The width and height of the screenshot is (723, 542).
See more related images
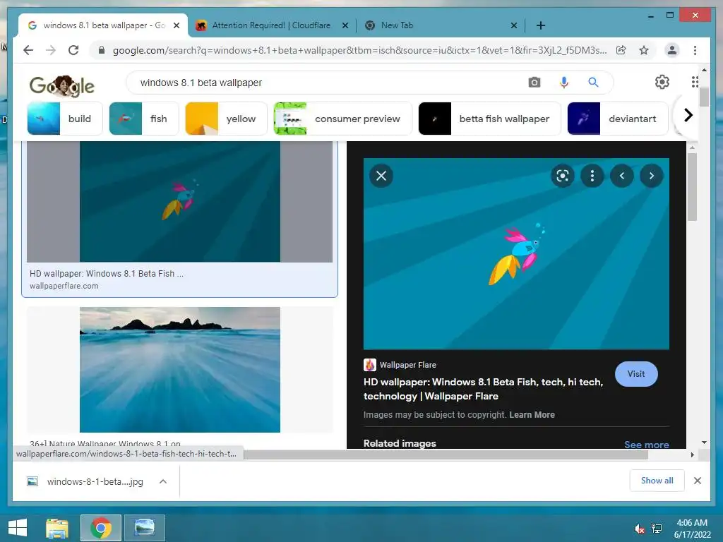[x=647, y=445]
